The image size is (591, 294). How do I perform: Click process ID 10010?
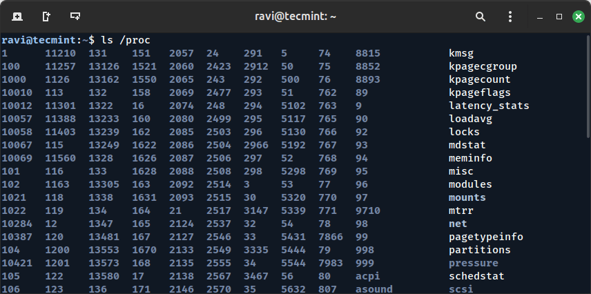point(17,92)
